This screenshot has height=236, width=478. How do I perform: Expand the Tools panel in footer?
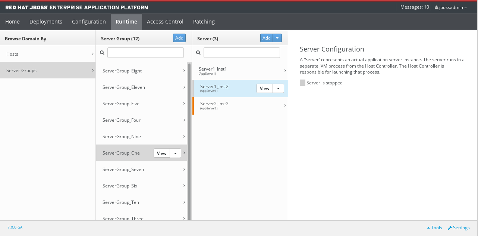434,228
